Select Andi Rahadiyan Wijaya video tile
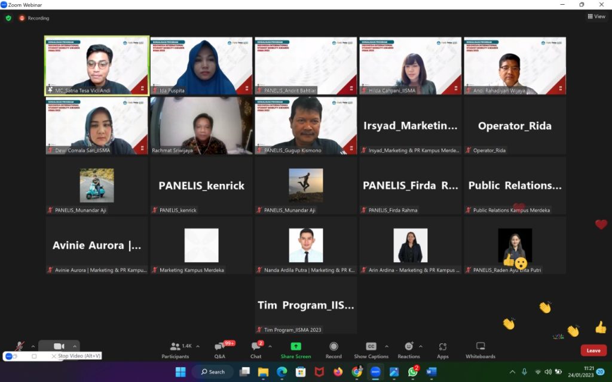 point(515,66)
